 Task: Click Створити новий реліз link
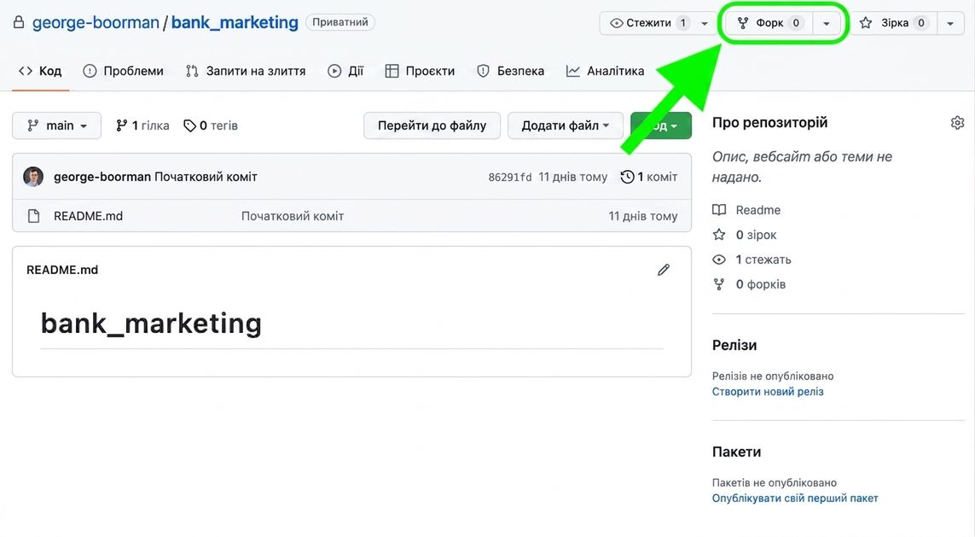click(x=768, y=391)
